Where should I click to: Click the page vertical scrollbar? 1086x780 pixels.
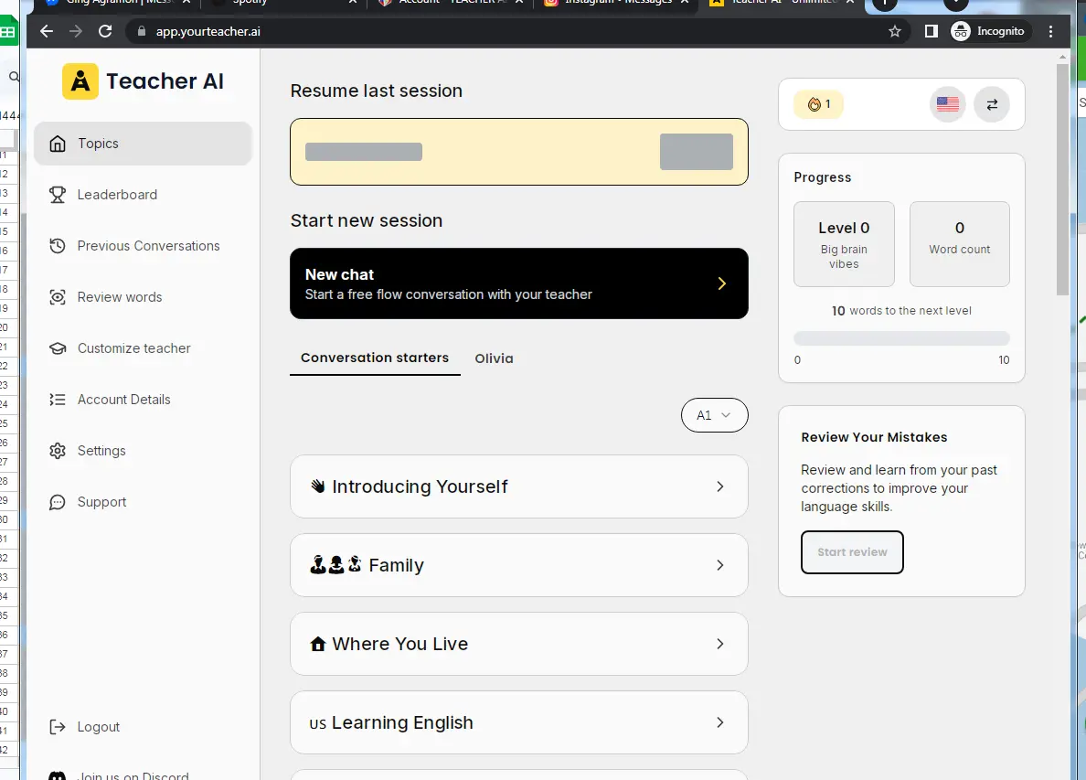coord(1062,180)
